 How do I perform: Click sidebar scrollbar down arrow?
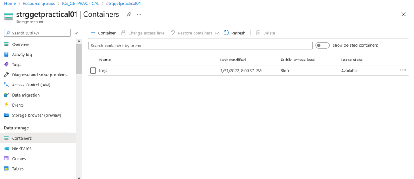click(79, 177)
